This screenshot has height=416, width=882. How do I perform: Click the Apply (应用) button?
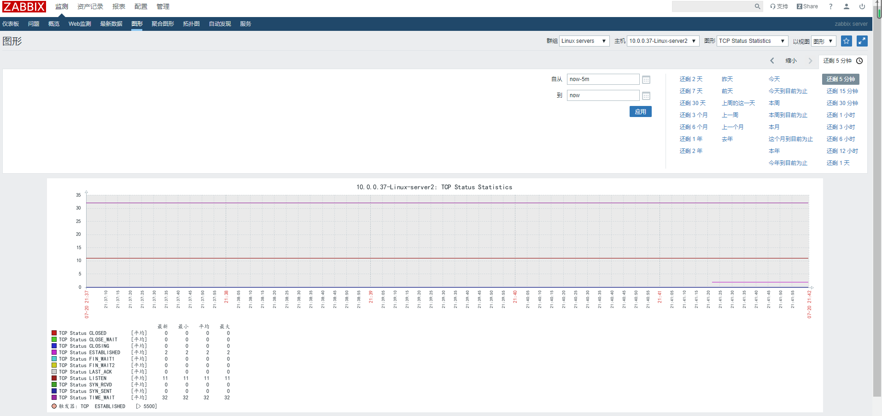[640, 111]
